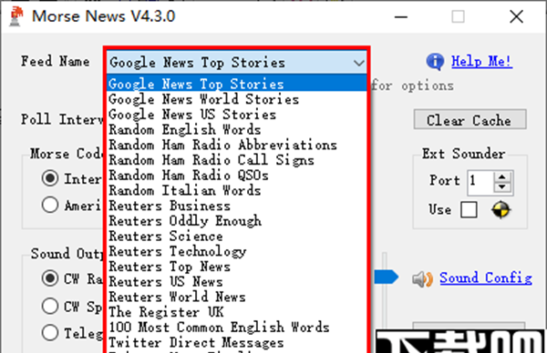
Task: Select the American Morse code radio button
Action: [50, 205]
